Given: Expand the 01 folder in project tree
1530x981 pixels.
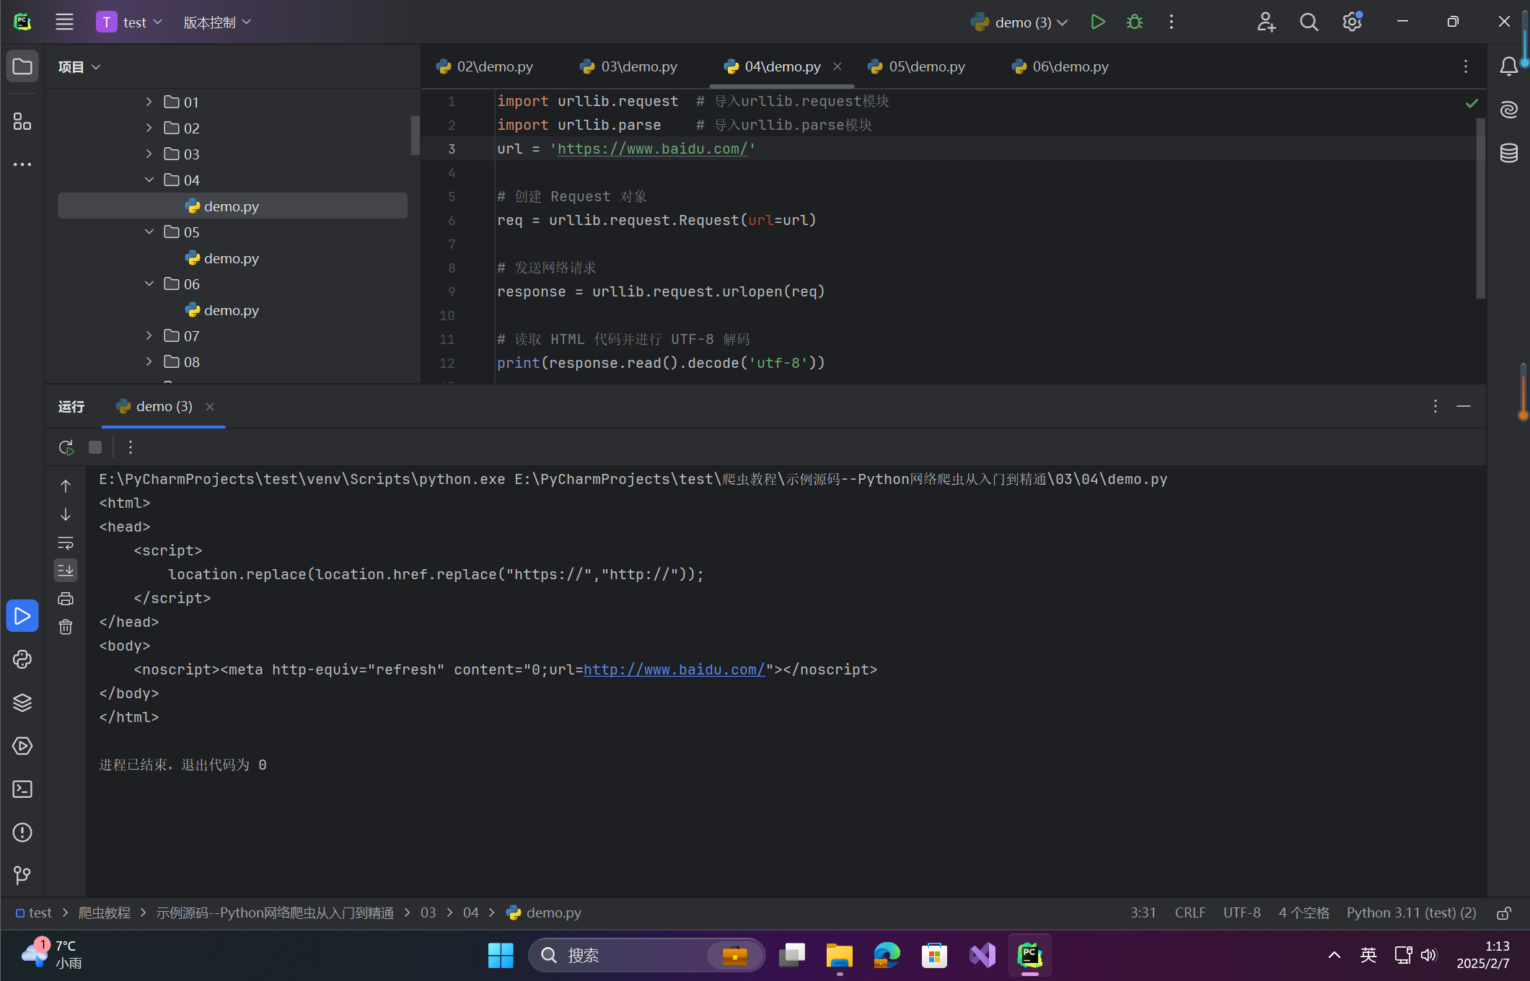Looking at the screenshot, I should click(x=149, y=102).
